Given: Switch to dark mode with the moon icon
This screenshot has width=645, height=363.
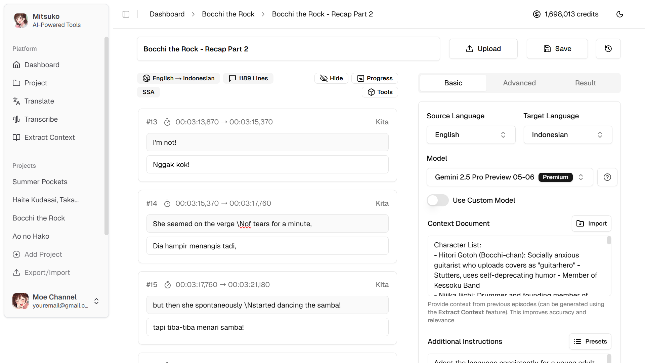Looking at the screenshot, I should (x=620, y=14).
